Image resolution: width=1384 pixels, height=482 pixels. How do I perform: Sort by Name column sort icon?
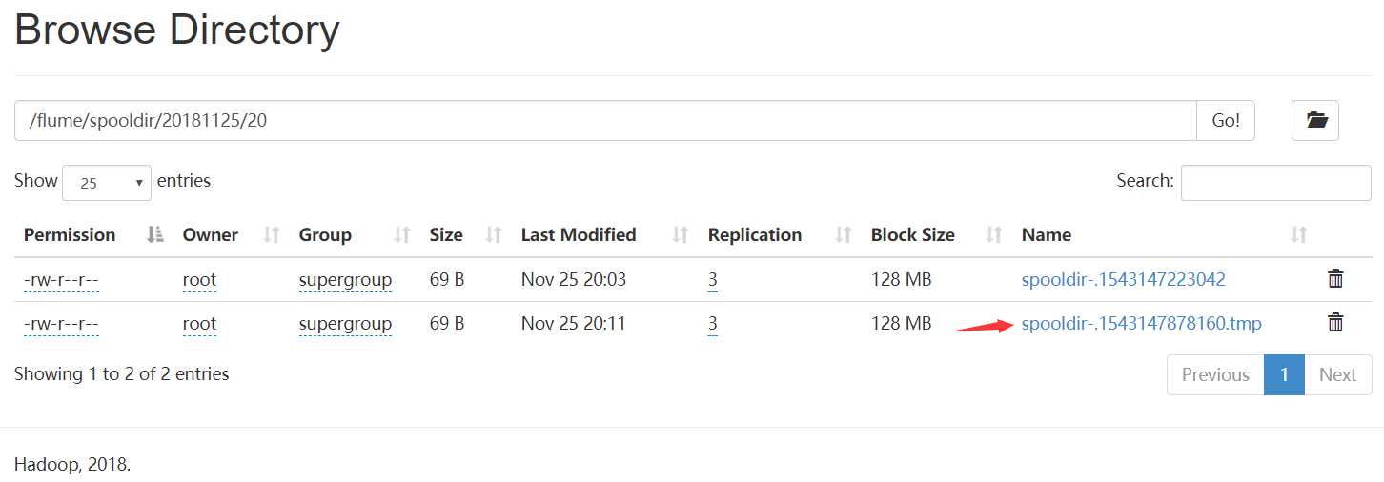click(1298, 234)
